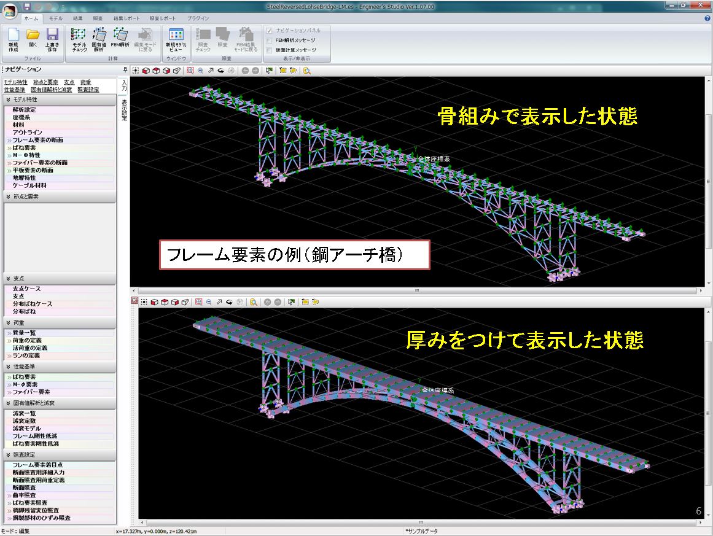This screenshot has width=713, height=536.
Task: Jump via 照査設定 link atop navigation
Action: pyautogui.click(x=88, y=90)
